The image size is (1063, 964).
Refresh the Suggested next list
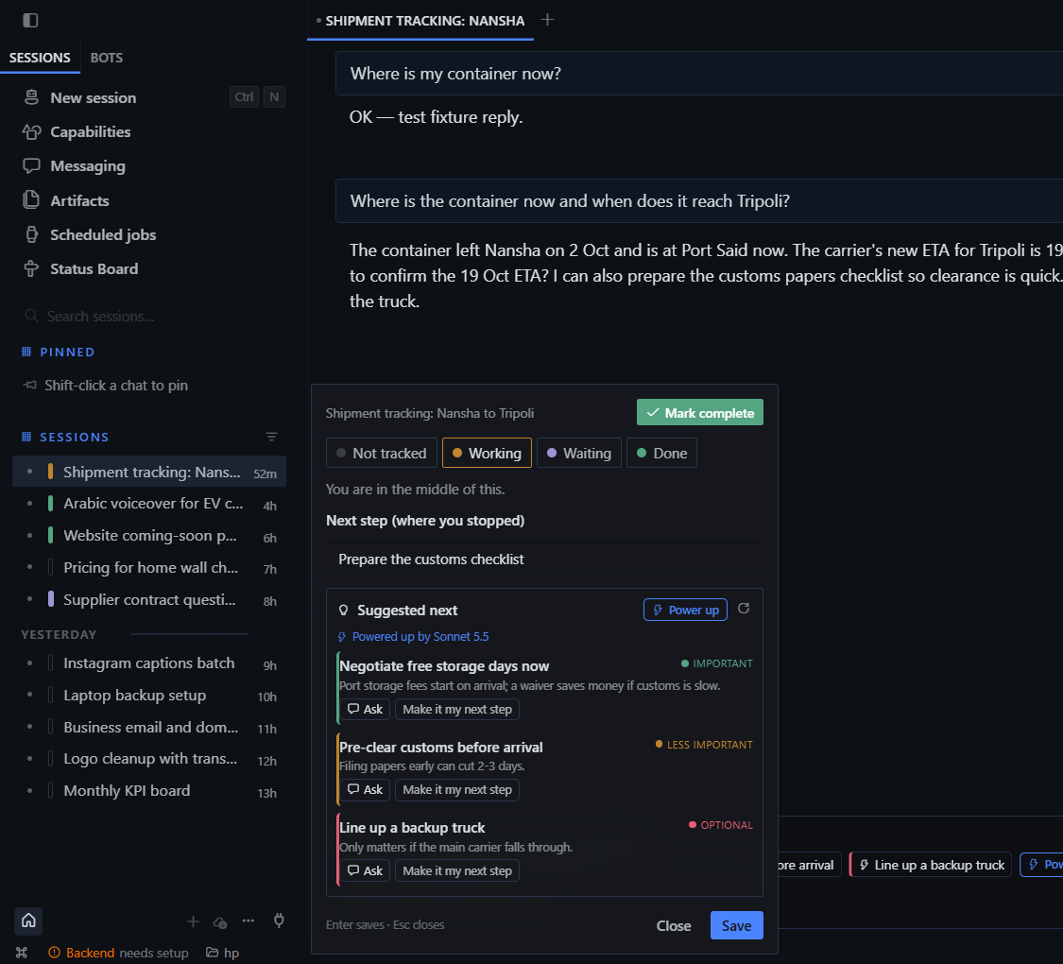[744, 609]
